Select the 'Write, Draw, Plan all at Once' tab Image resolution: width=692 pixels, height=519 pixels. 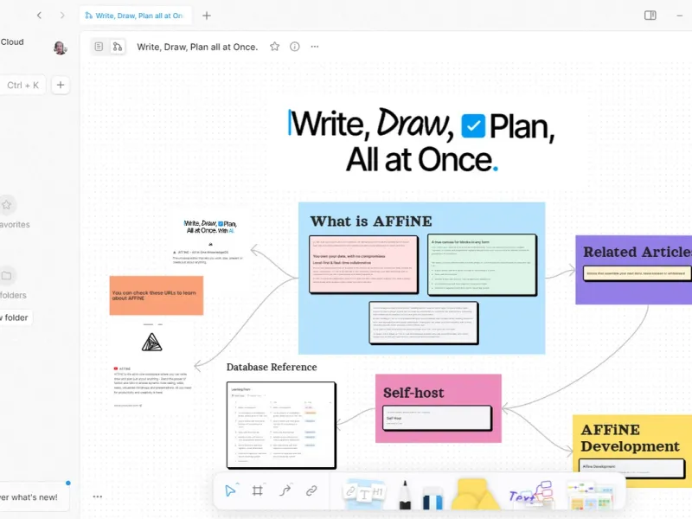coord(135,16)
